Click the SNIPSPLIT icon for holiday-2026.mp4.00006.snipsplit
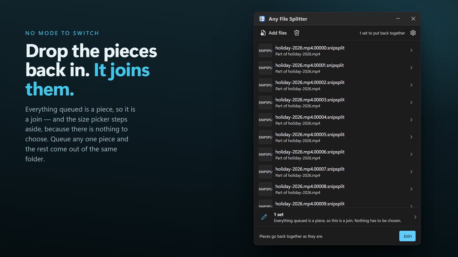 coord(265,154)
